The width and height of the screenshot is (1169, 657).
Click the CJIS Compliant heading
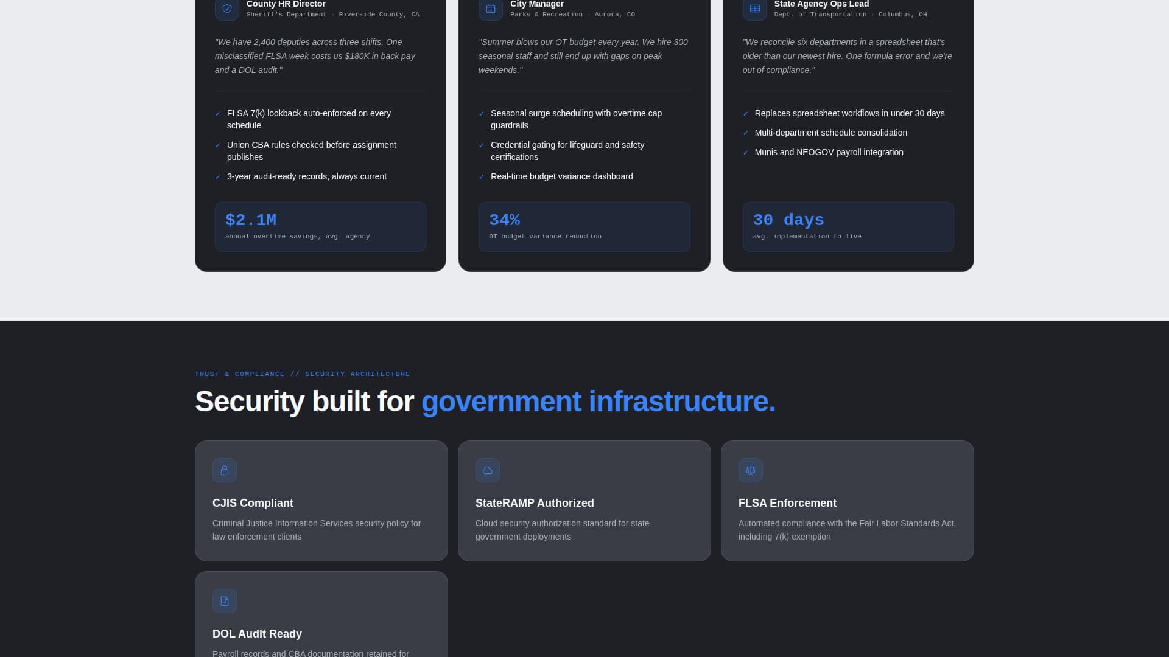253,503
